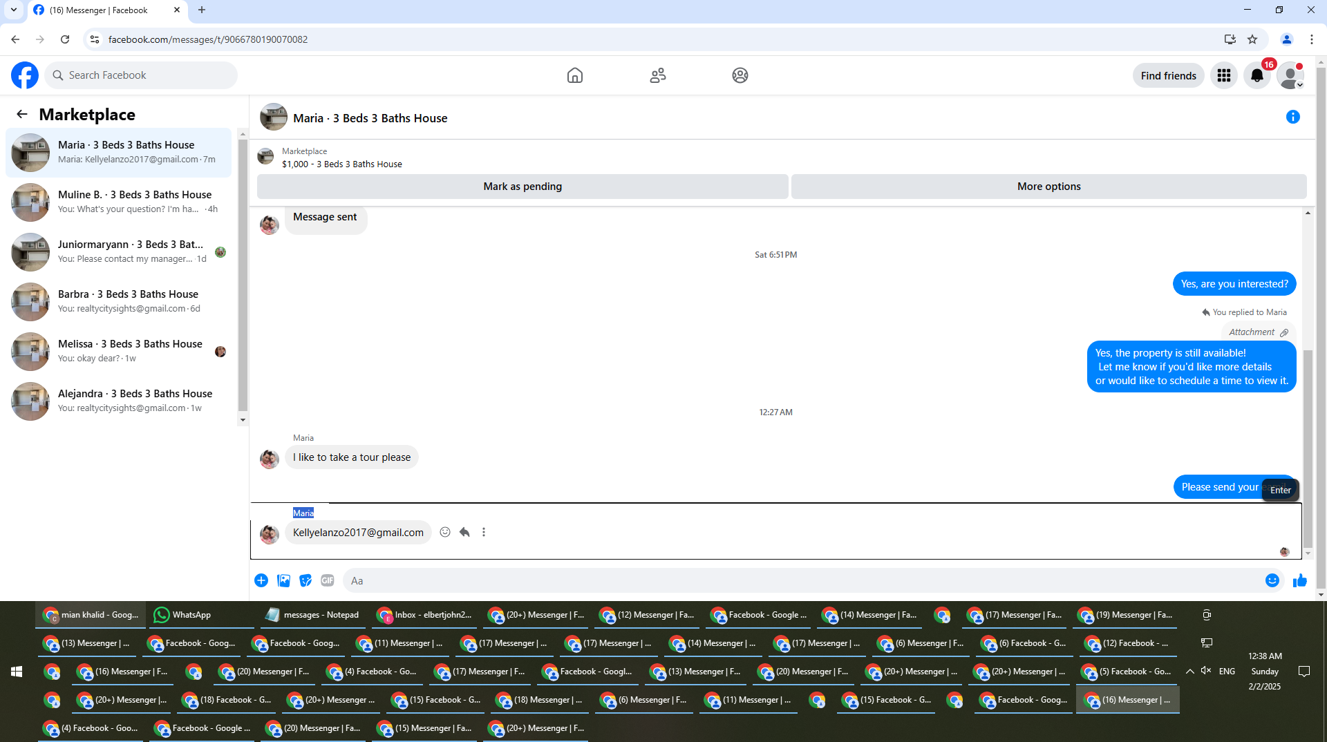Click the react emoji icon beside email message
The image size is (1327, 742).
point(445,532)
